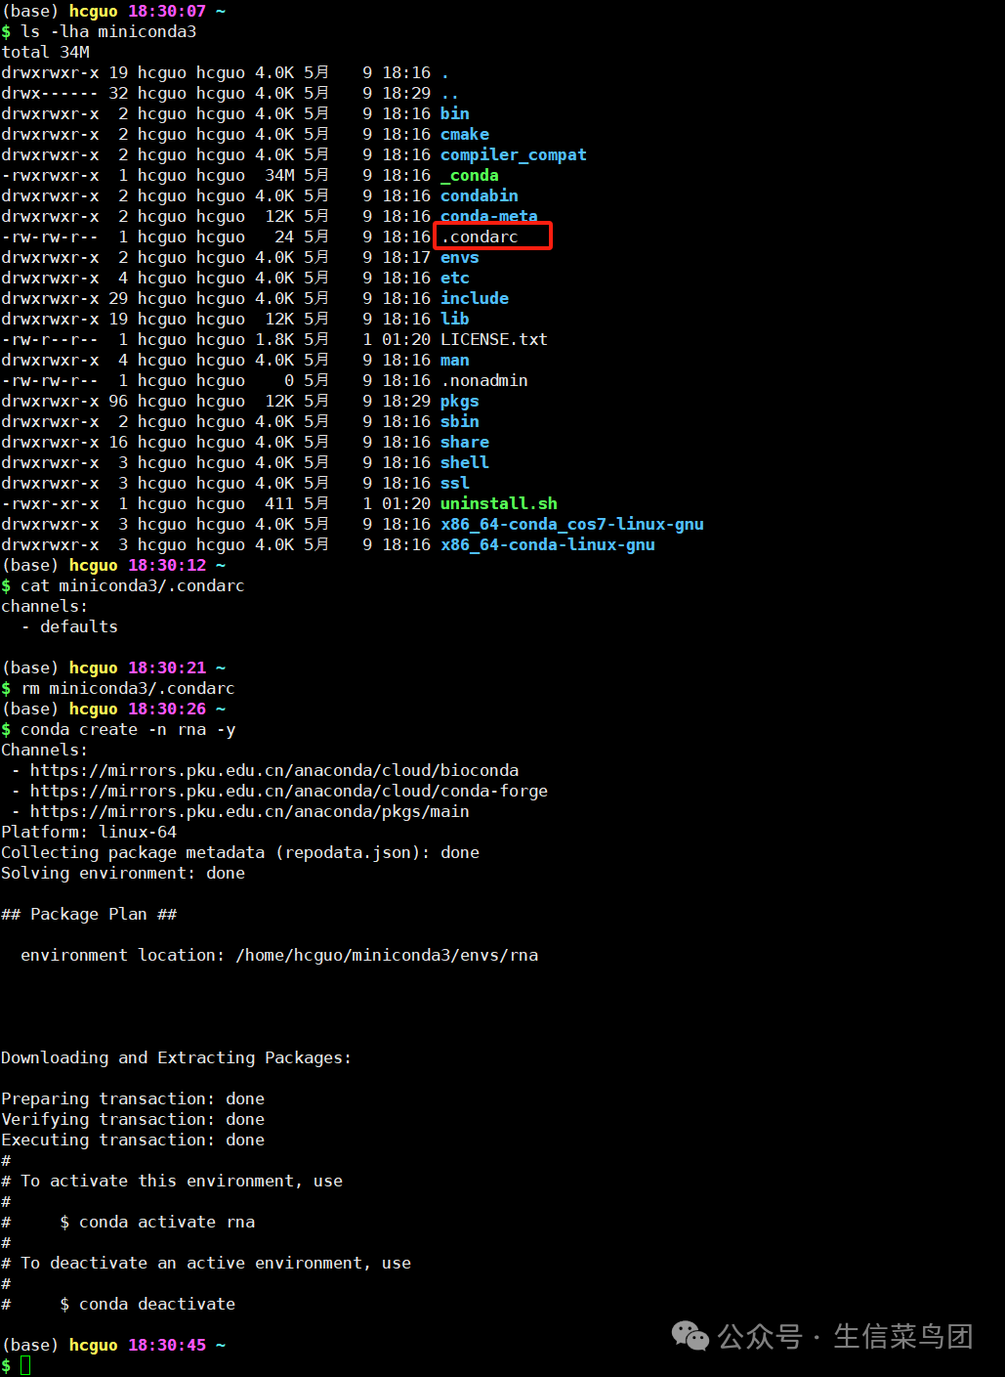Click "Collecting package metadata (repodata.json)" line
This screenshot has height=1377, width=1005.
240,852
